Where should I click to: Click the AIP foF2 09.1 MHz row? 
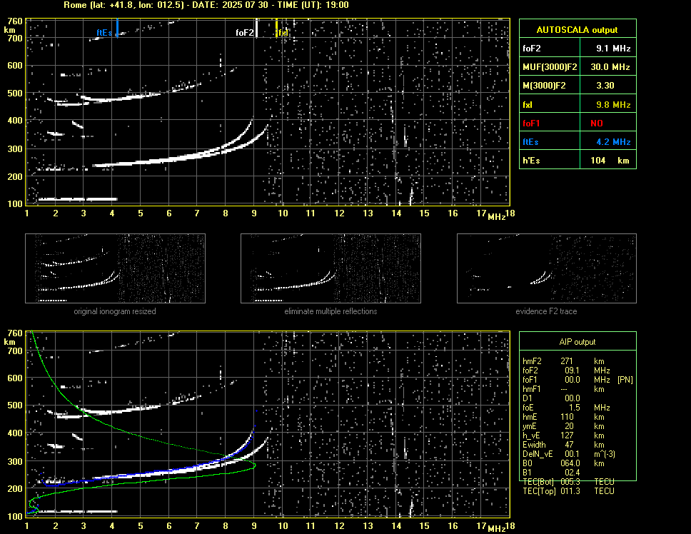(x=566, y=370)
